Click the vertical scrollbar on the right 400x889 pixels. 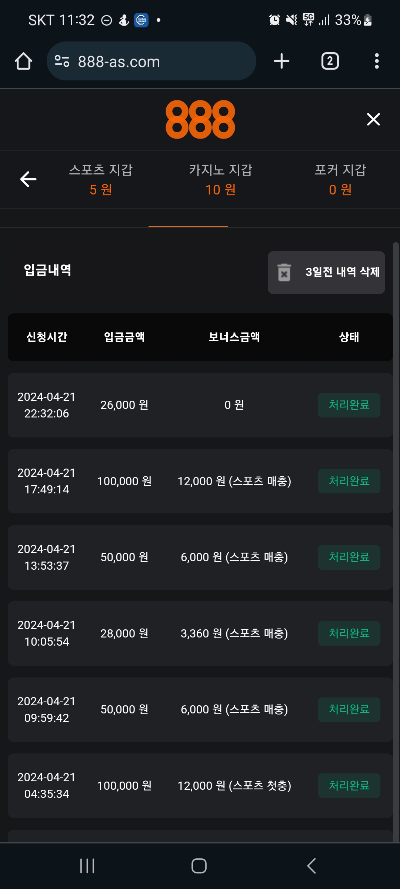(x=396, y=519)
